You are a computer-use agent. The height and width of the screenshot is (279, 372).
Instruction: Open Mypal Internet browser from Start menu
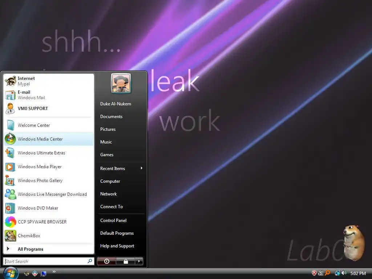[49, 81]
